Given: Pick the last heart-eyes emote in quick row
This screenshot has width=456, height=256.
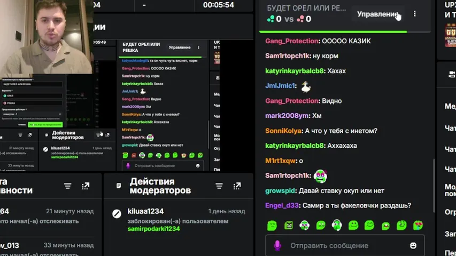Looking at the screenshot, I should coord(418,226).
